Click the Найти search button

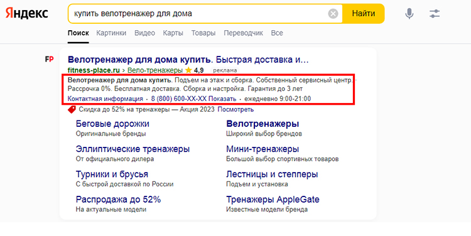[x=364, y=14]
